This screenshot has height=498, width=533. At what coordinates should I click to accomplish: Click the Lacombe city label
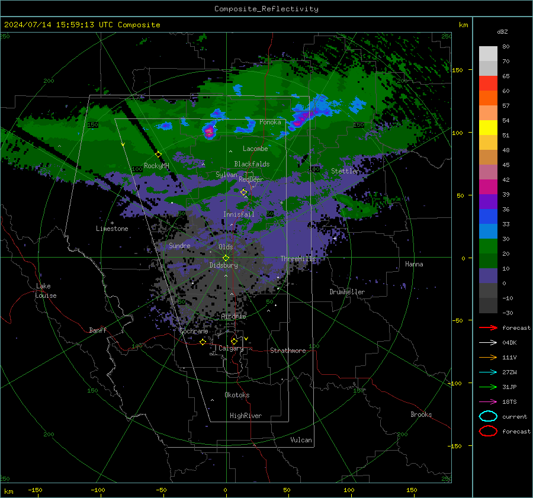(x=255, y=149)
